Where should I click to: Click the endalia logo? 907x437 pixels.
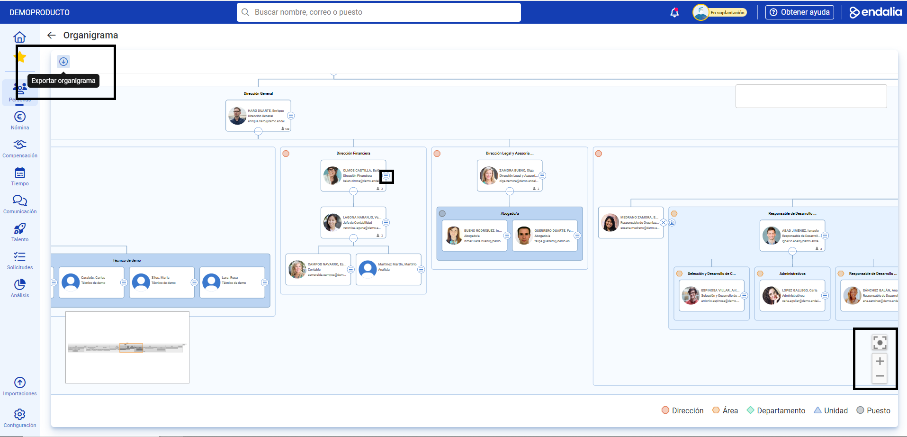875,12
